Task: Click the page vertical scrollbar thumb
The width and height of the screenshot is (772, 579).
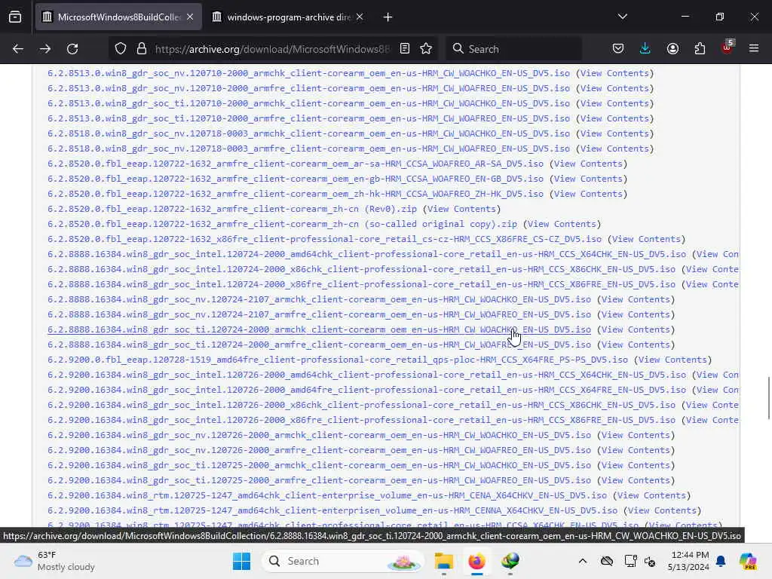Action: point(768,398)
